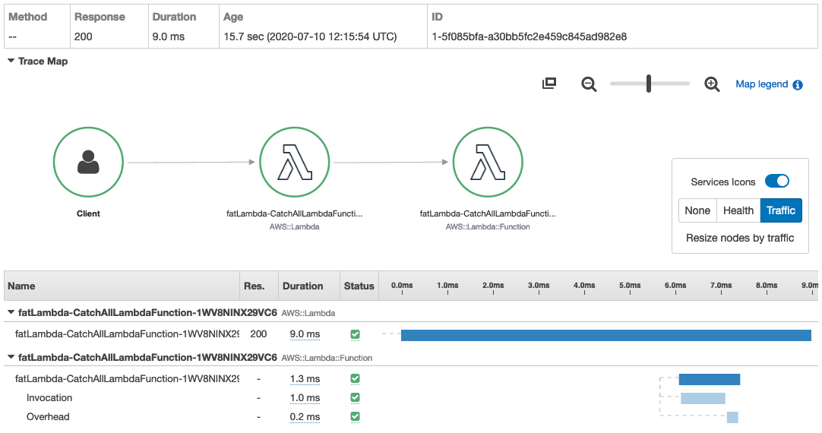This screenshot has height=433, width=822.
Task: Select the AWS::Lambda::Function node
Action: [488, 162]
